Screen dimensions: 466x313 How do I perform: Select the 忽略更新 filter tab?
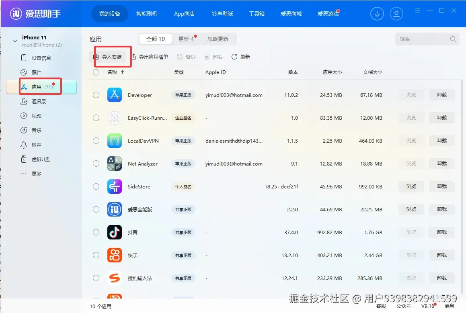click(x=218, y=39)
